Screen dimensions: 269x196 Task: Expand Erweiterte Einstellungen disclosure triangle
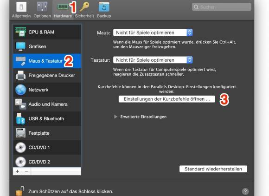115,117
